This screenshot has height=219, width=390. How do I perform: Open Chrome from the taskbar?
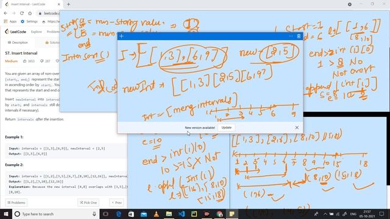[x=219, y=214]
